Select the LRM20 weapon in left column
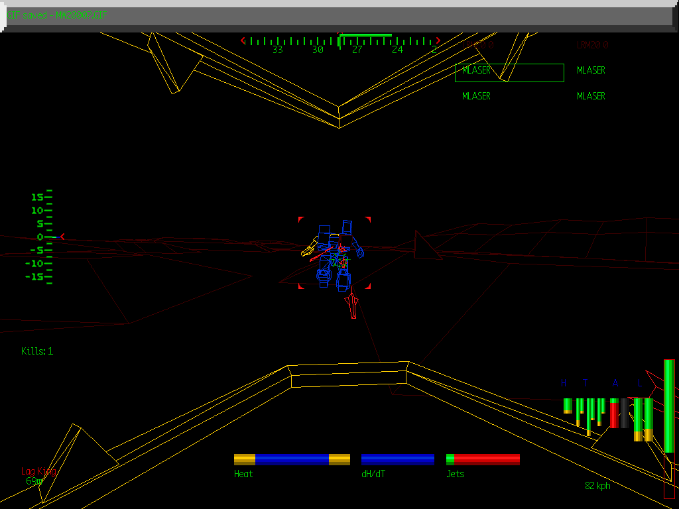 477,44
